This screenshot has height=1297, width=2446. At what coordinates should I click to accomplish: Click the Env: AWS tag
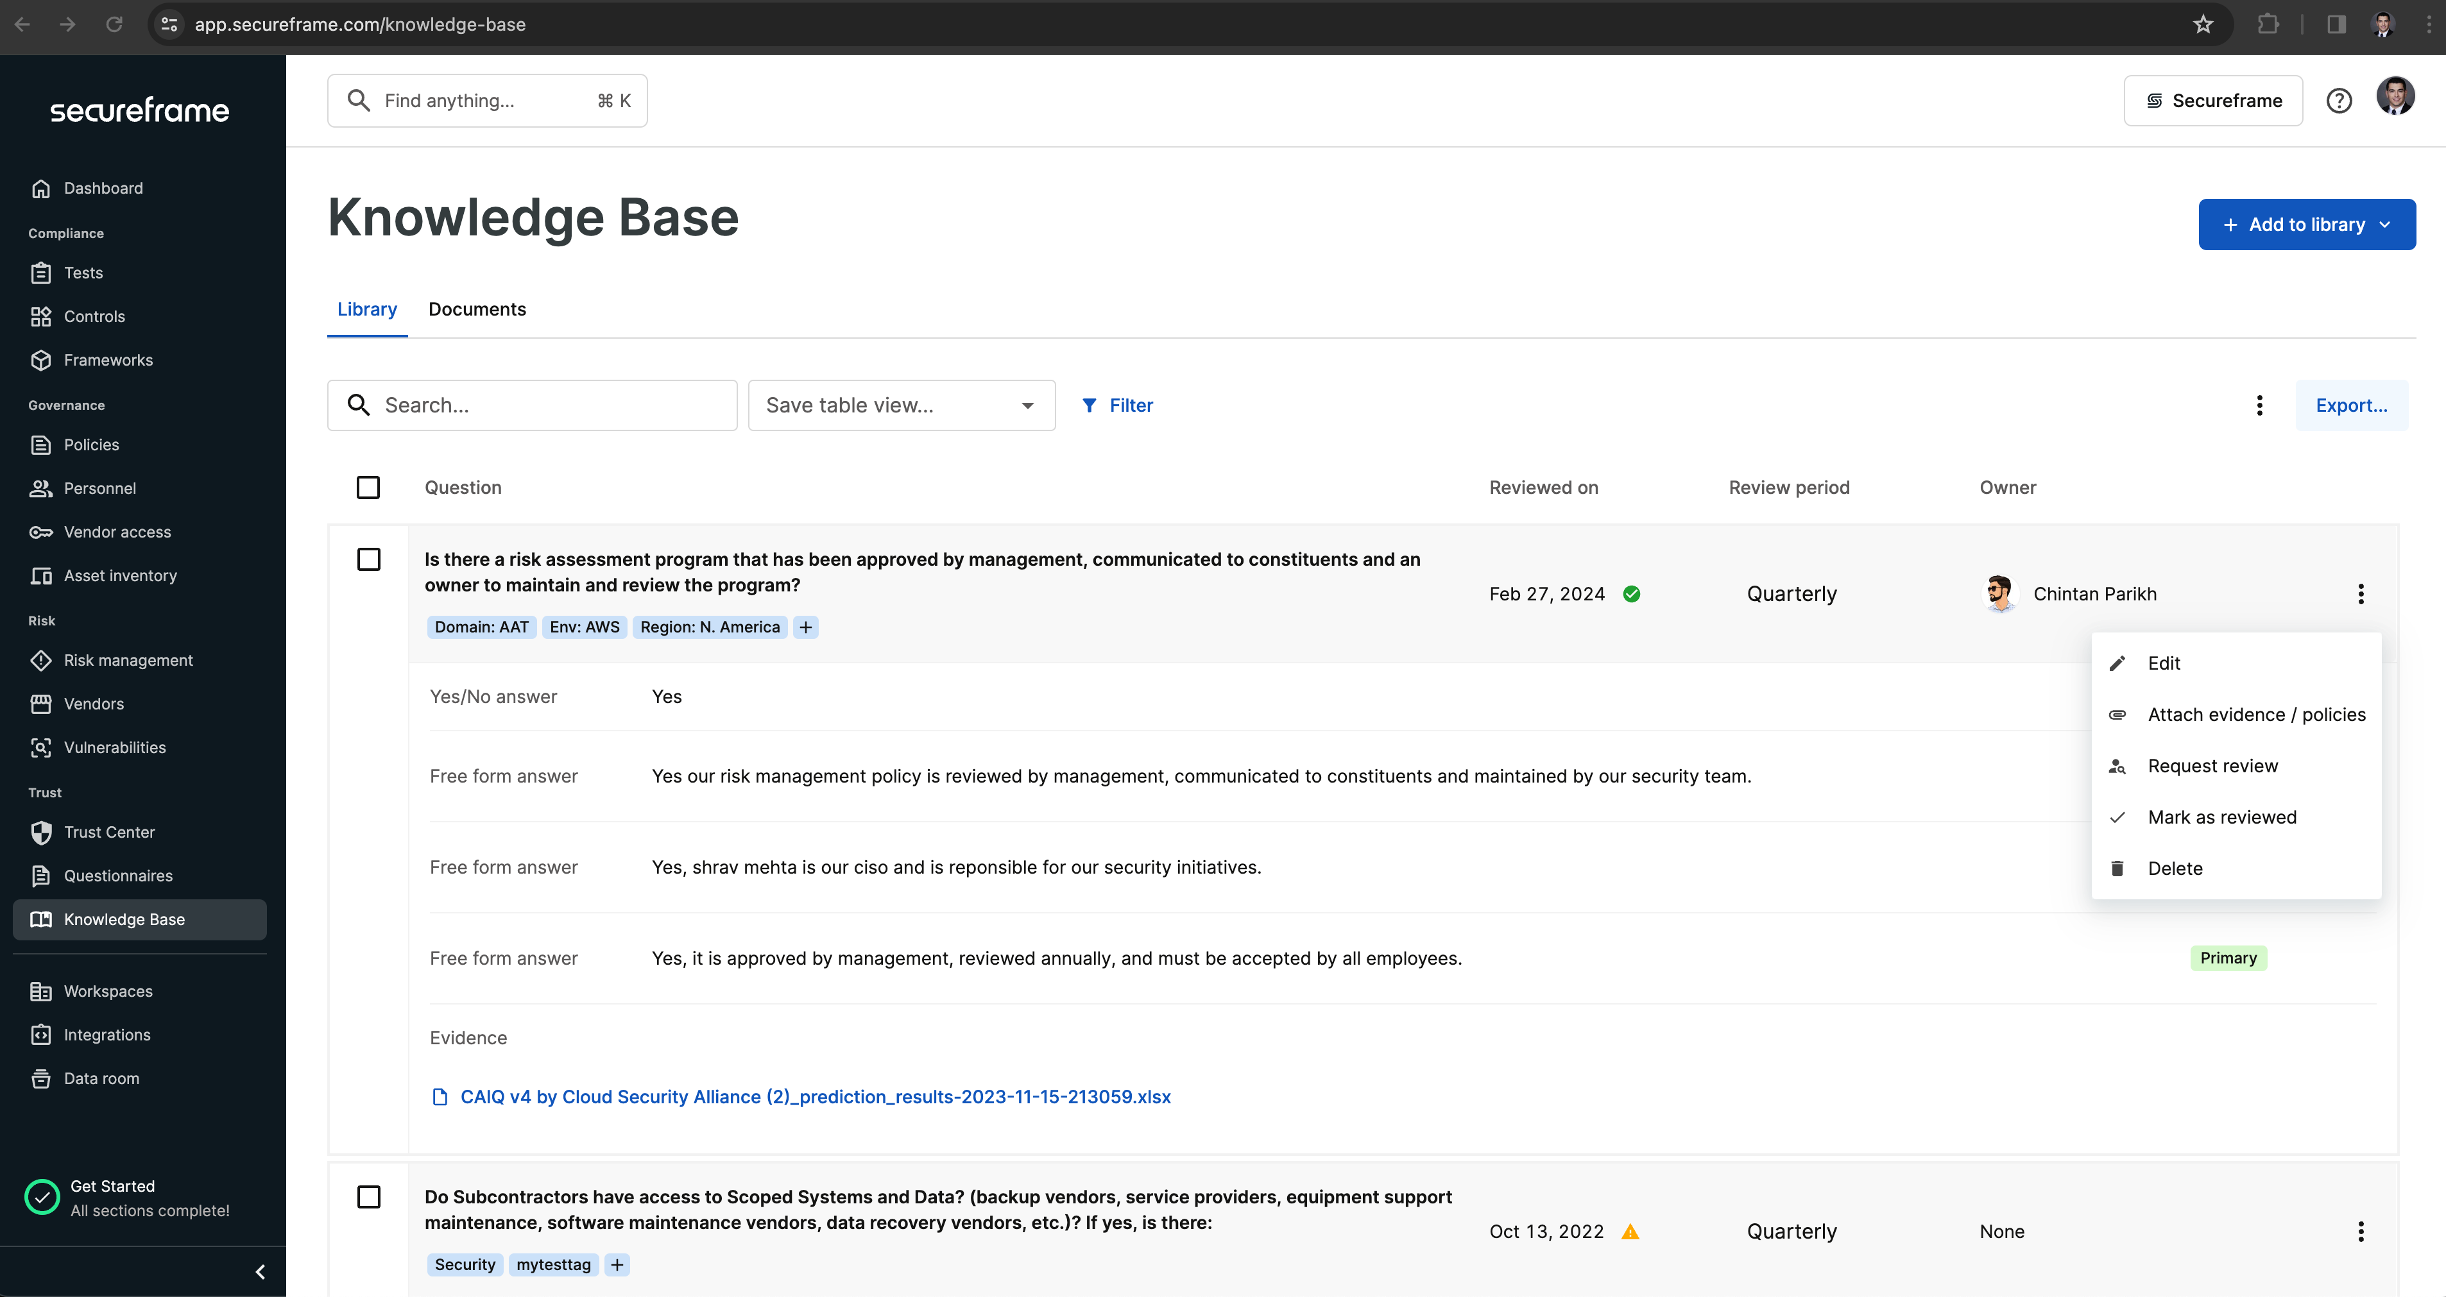[584, 627]
